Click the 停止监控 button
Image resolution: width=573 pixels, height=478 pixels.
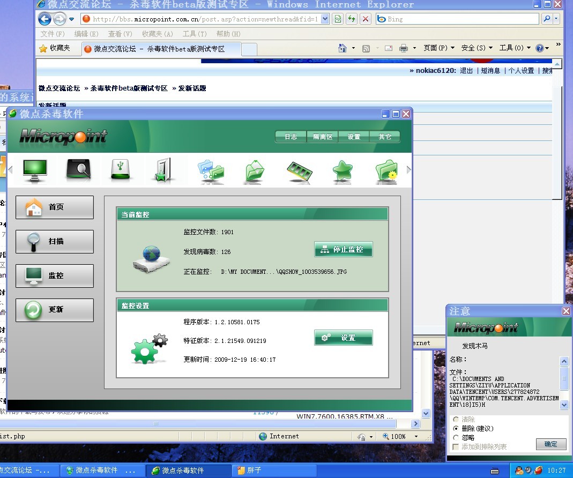pos(344,249)
